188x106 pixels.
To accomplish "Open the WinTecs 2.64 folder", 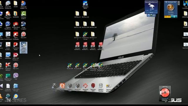I will coord(85,25).
